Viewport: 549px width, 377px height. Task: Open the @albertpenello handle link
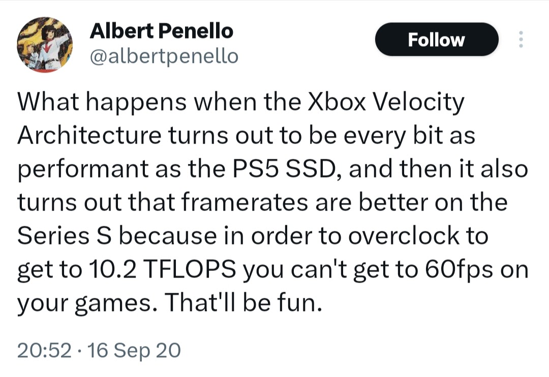click(x=164, y=56)
